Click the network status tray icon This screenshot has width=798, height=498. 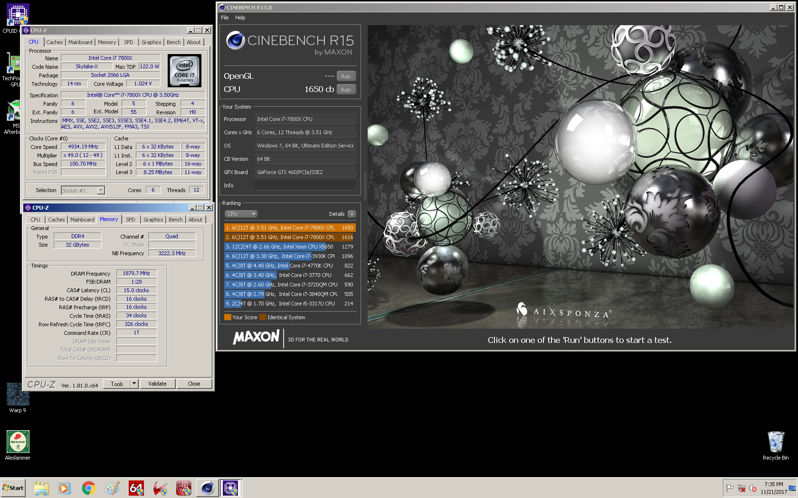coord(741,488)
